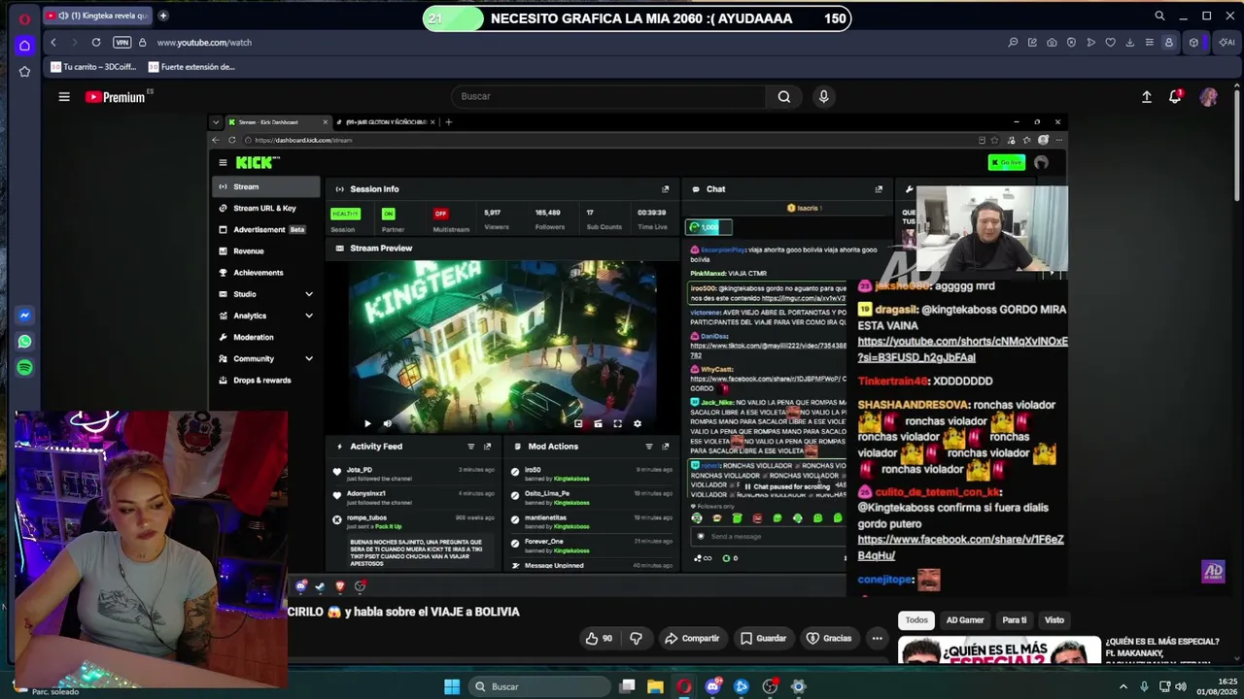This screenshot has width=1244, height=699.
Task: Select the Visto filter chip
Action: (x=1054, y=619)
